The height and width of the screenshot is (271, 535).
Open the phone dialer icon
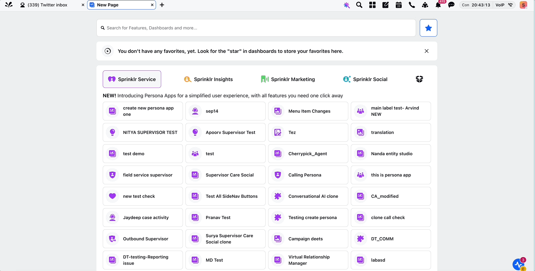pos(412,5)
